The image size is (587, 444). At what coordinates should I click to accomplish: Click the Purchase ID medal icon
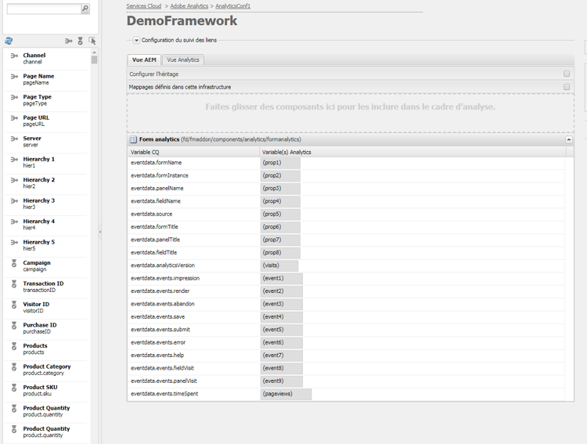click(14, 326)
